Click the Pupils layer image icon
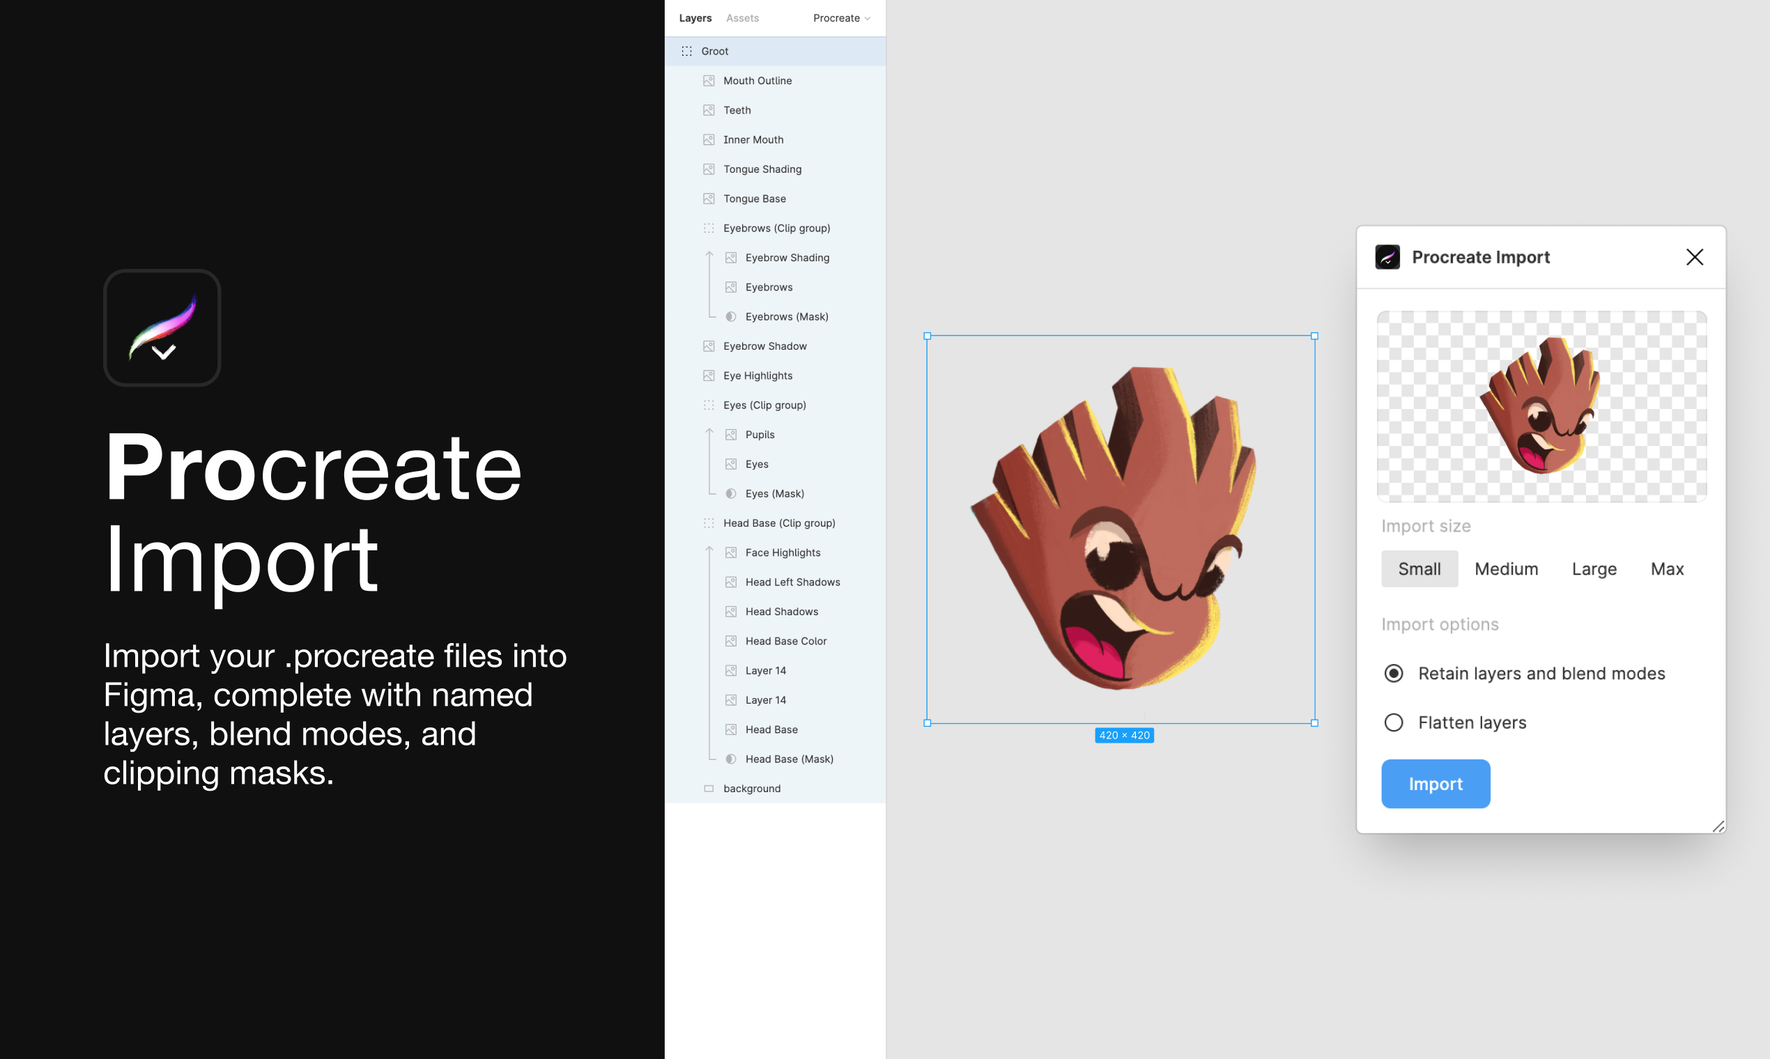The width and height of the screenshot is (1770, 1059). point(731,435)
